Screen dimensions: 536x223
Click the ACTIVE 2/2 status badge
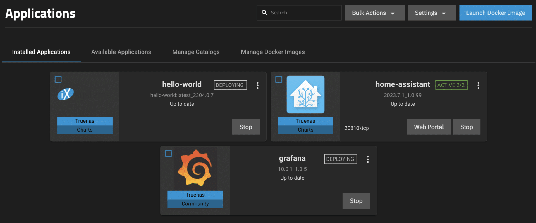(451, 85)
